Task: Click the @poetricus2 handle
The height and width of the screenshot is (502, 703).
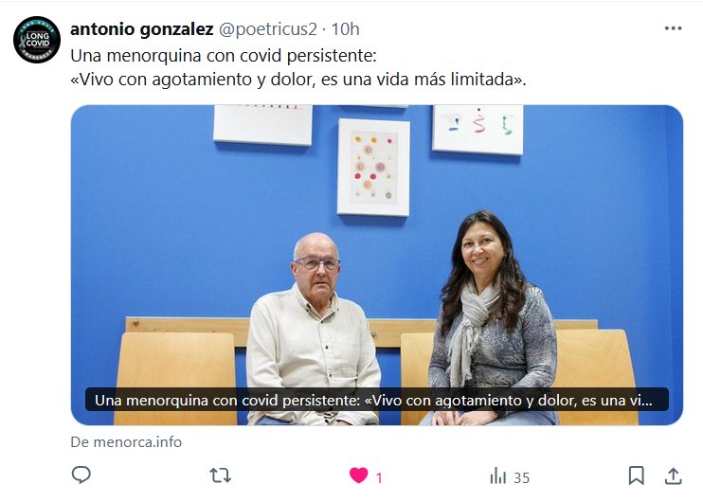Action: pos(268,29)
